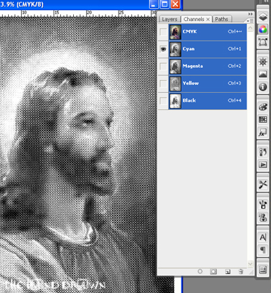This screenshot has width=271, height=293.
Task: Click the Yellow channel thumbnail
Action: pyautogui.click(x=175, y=83)
